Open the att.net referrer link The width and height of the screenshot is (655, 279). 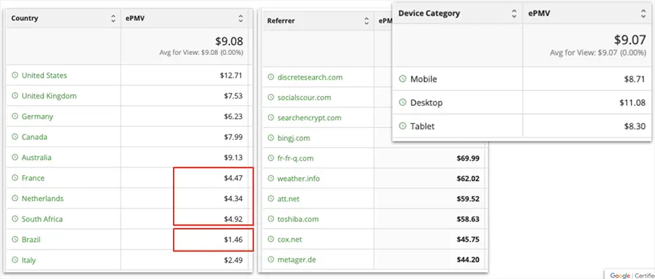288,199
